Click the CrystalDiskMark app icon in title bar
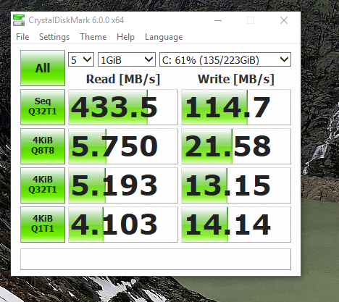This screenshot has width=339, height=302. pos(19,20)
